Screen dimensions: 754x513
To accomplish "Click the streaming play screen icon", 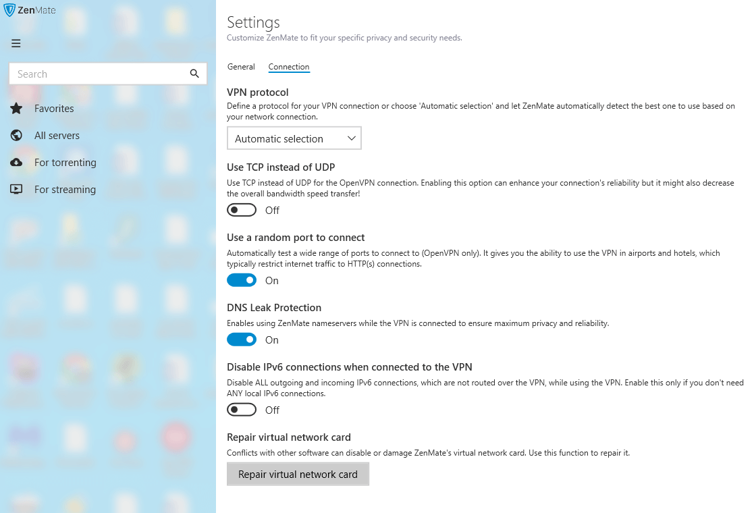I will tap(16, 189).
